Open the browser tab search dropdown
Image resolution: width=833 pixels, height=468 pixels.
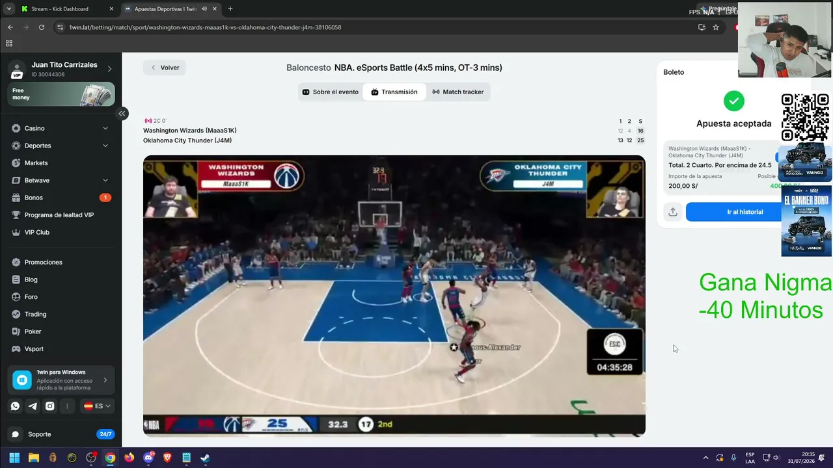8,9
